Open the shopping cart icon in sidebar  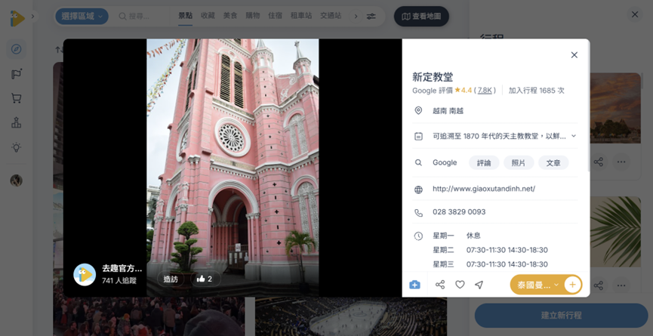pyautogui.click(x=17, y=98)
